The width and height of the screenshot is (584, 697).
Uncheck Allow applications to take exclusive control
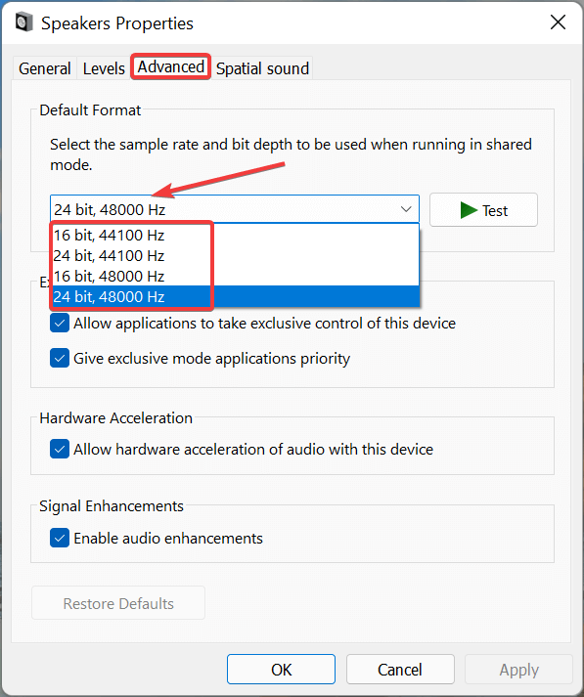point(60,324)
